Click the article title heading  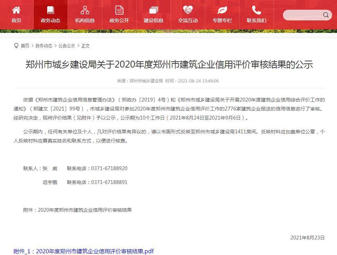(x=169, y=65)
